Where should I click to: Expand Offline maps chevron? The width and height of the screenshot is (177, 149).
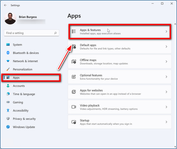[166, 62]
